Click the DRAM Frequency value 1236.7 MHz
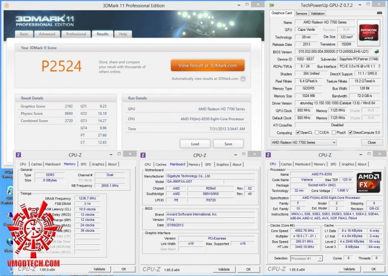 tap(87, 198)
